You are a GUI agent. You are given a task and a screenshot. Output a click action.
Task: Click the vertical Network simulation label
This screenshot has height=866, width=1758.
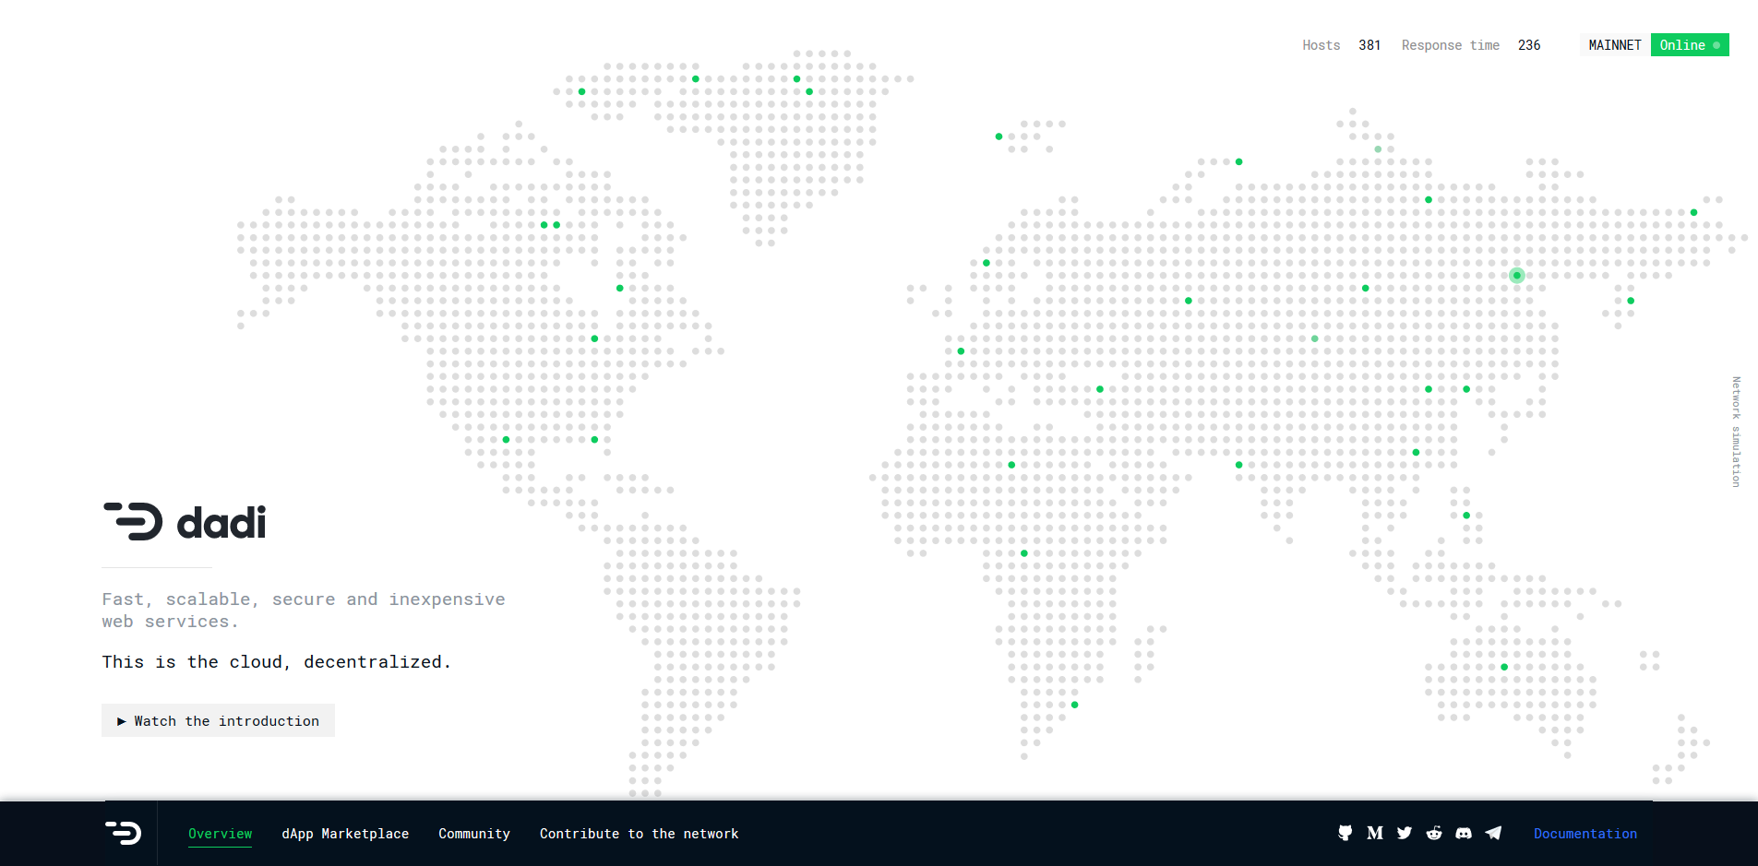[x=1736, y=432]
